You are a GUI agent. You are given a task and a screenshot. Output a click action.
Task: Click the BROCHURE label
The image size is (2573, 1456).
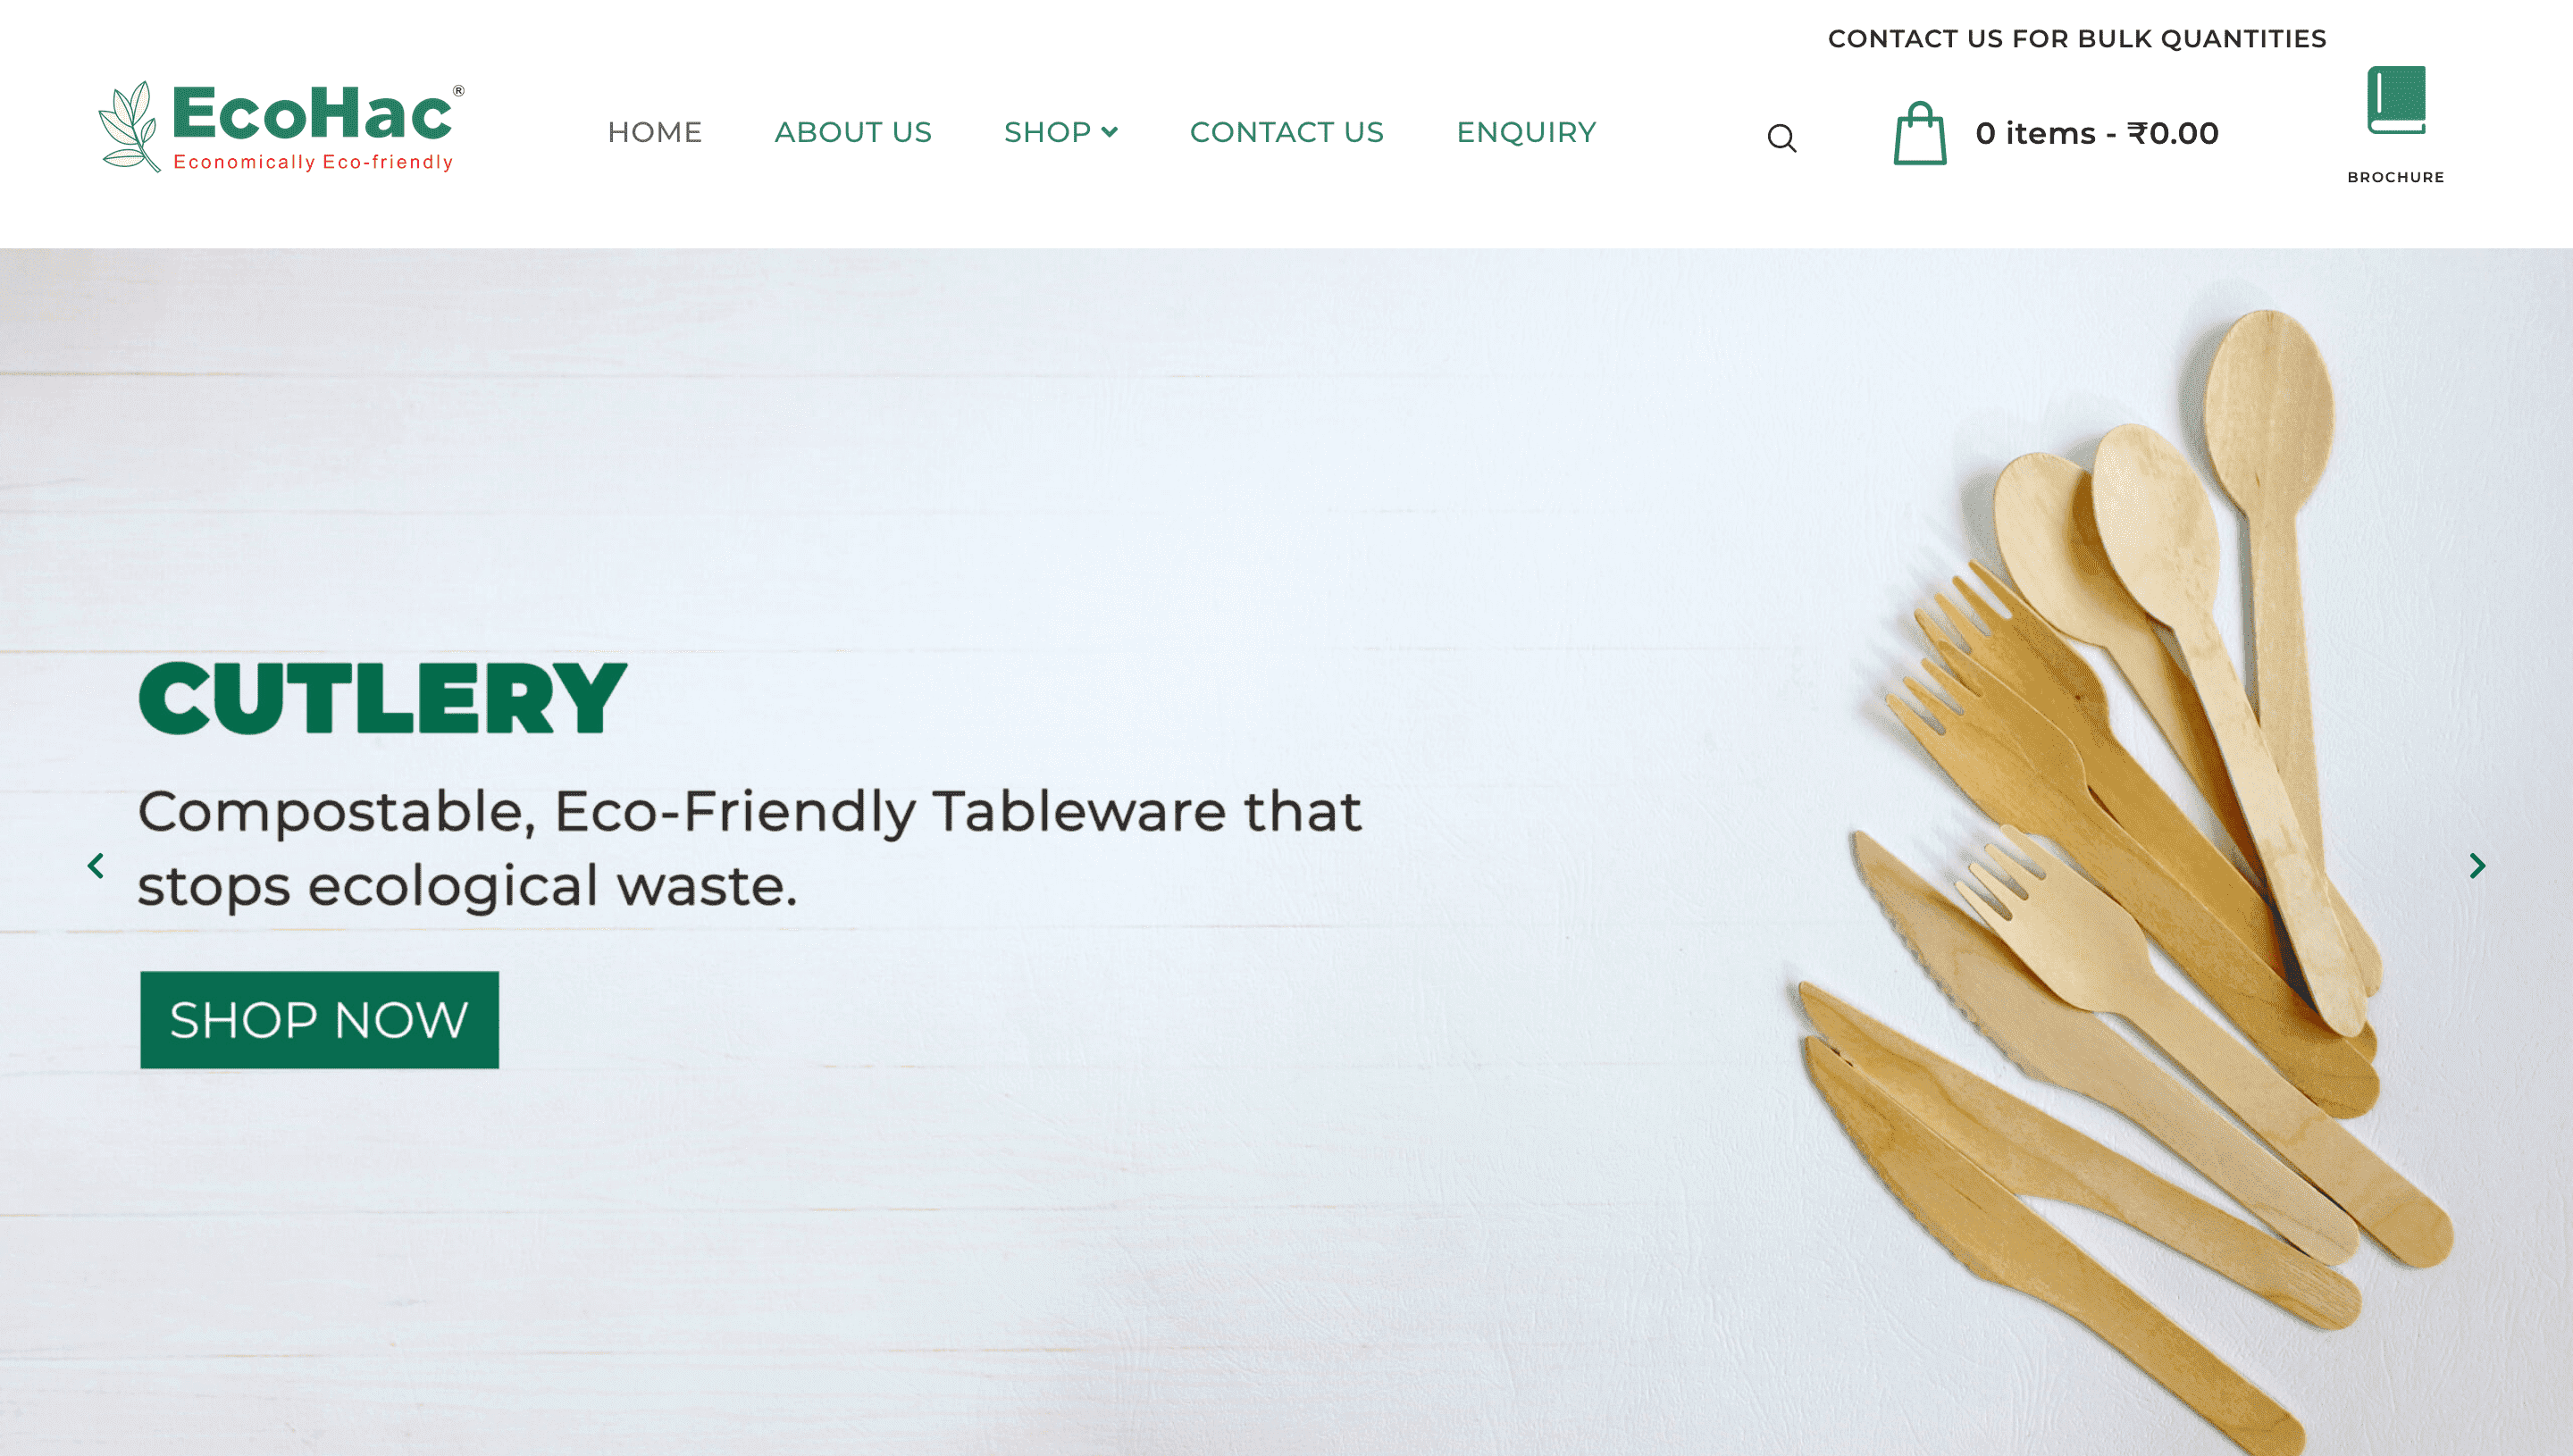pyautogui.click(x=2396, y=177)
